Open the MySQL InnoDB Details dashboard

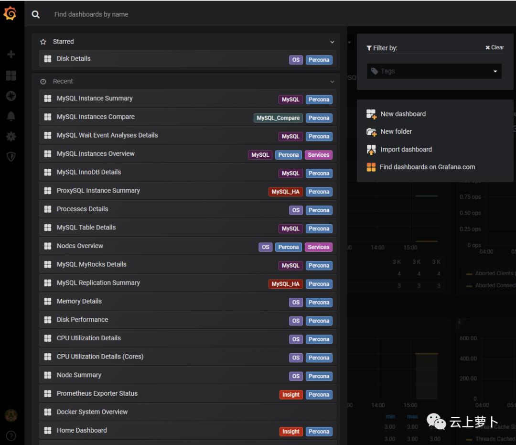(x=188, y=172)
